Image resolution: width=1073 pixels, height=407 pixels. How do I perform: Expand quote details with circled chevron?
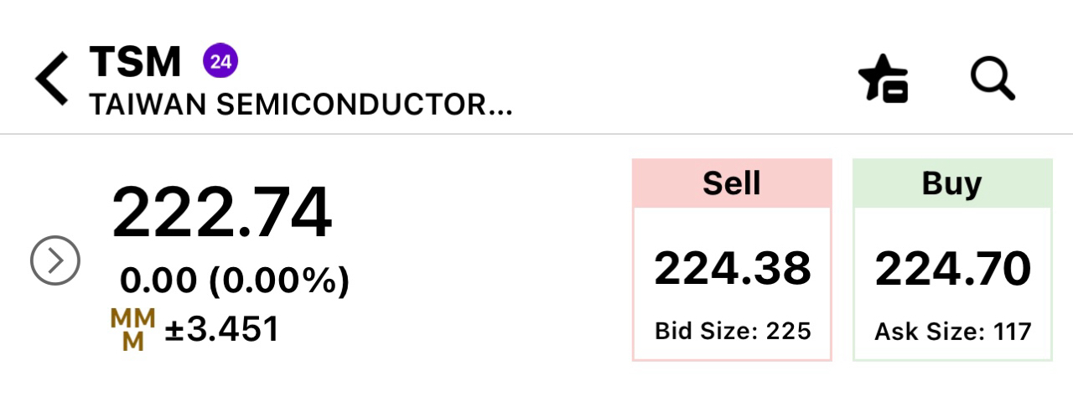pos(55,261)
